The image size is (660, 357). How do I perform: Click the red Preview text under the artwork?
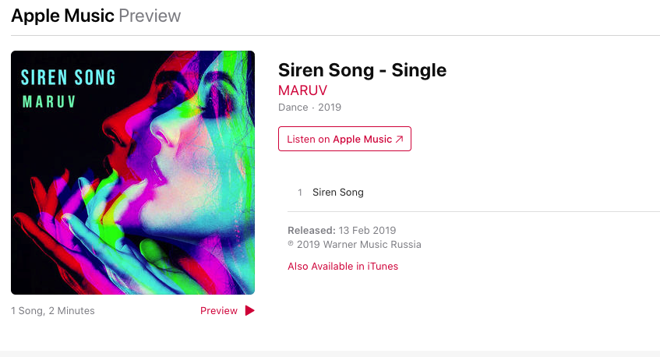(218, 311)
